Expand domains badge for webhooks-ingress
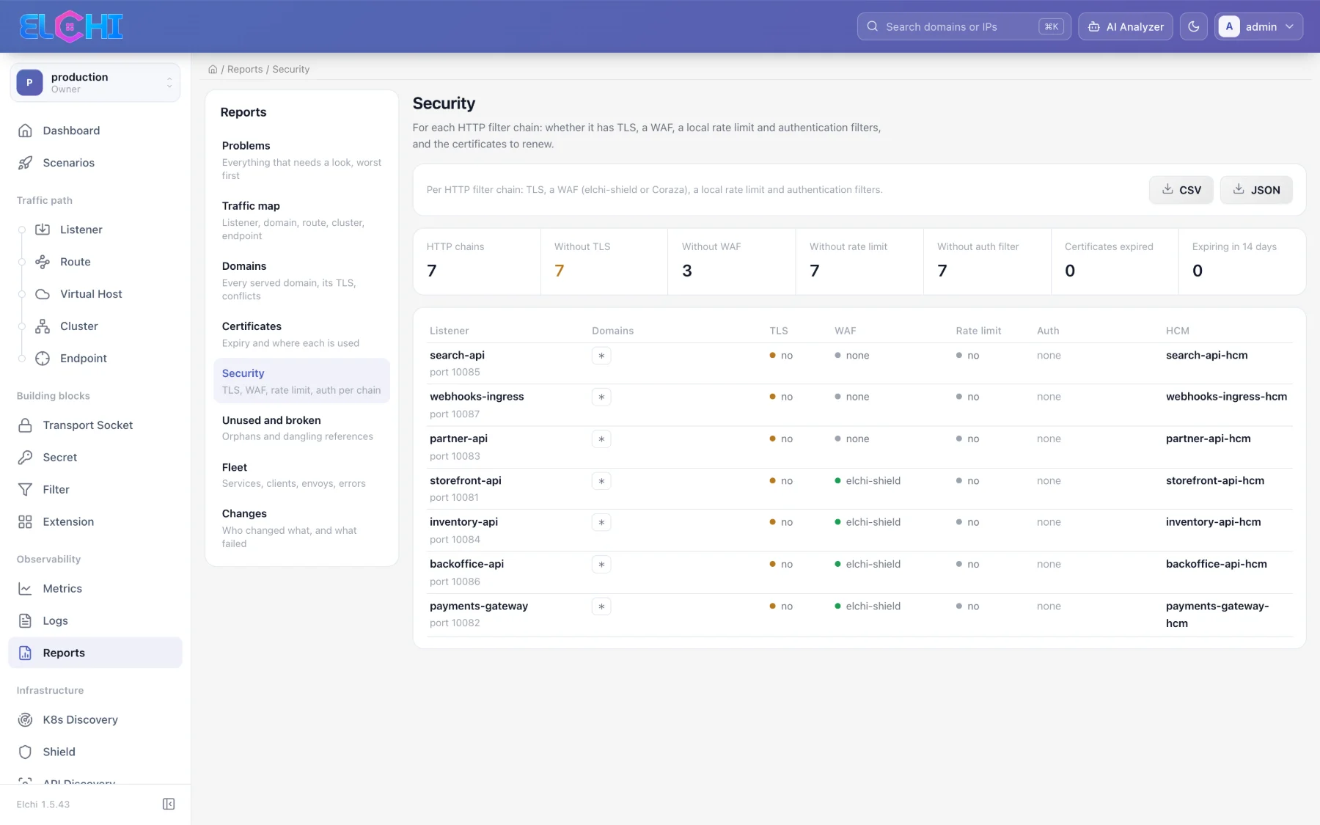The width and height of the screenshot is (1320, 825). click(x=601, y=397)
